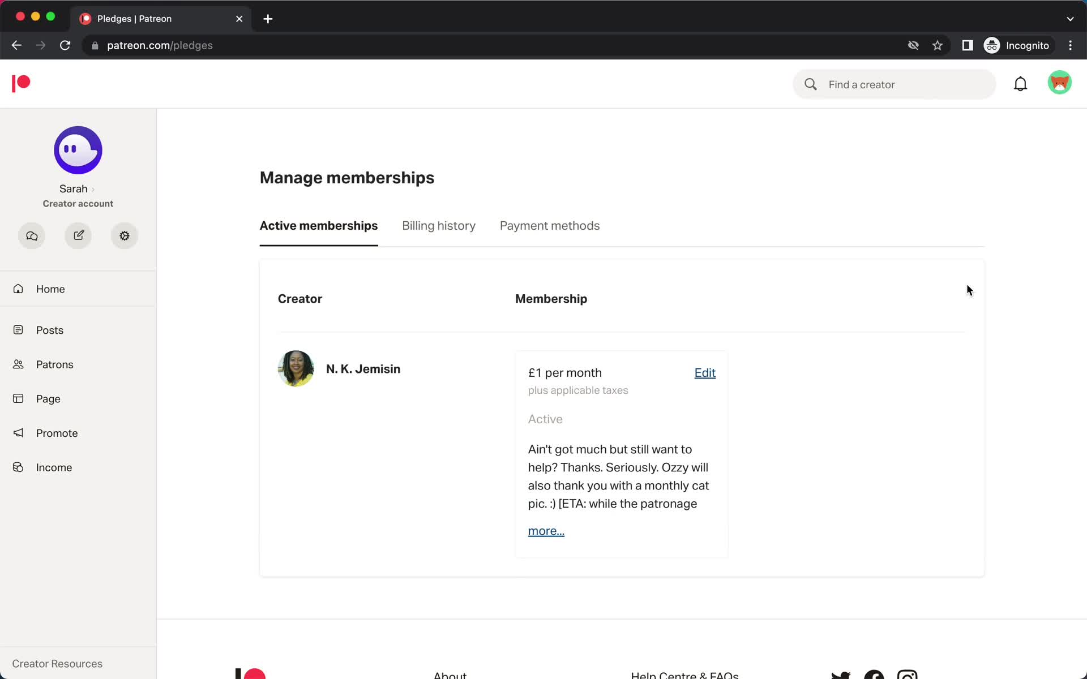Click the Posts icon in sidebar
The height and width of the screenshot is (679, 1087).
click(18, 330)
